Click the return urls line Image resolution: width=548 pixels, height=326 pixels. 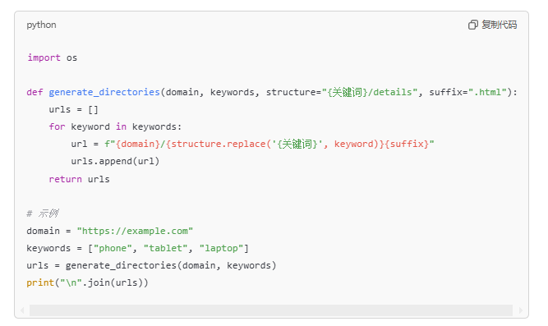tap(80, 179)
